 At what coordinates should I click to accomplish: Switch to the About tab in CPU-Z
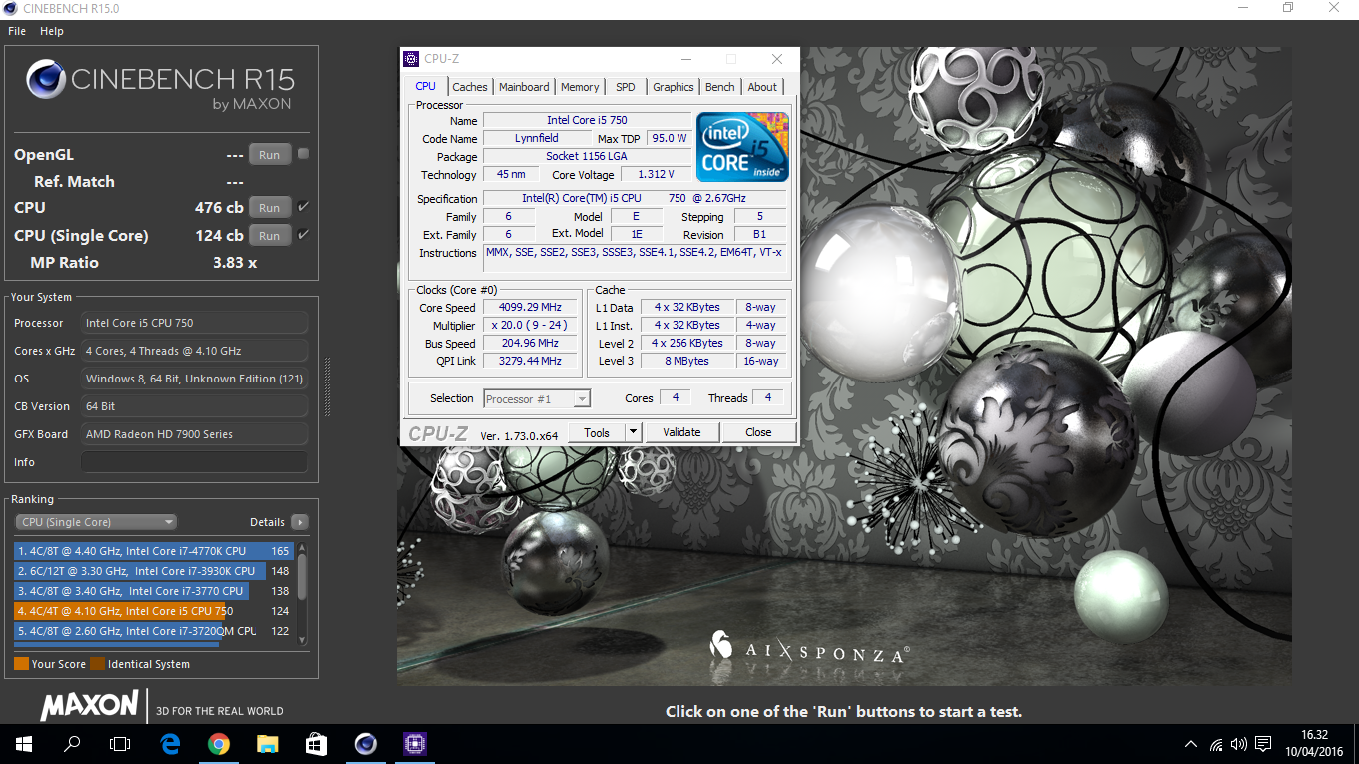click(x=762, y=87)
